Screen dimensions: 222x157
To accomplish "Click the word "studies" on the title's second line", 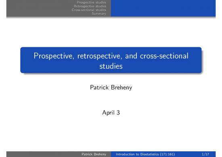I will tap(111, 66).
